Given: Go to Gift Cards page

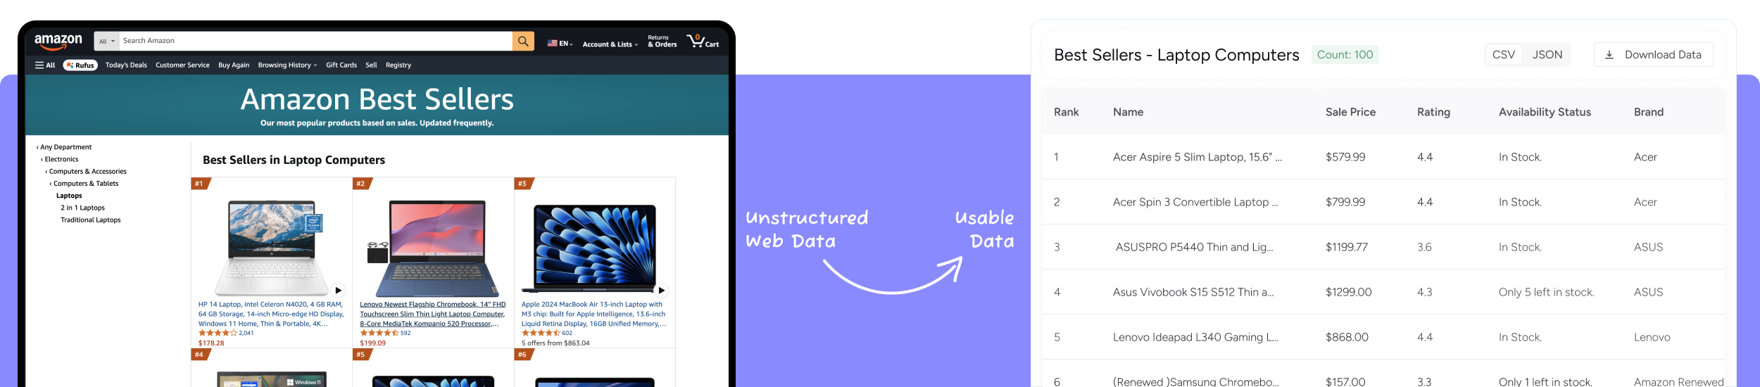Looking at the screenshot, I should pos(341,65).
